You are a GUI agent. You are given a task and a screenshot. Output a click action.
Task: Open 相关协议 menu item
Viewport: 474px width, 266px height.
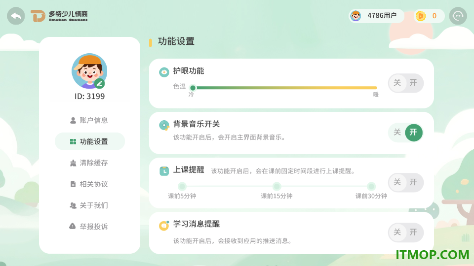[x=89, y=184]
